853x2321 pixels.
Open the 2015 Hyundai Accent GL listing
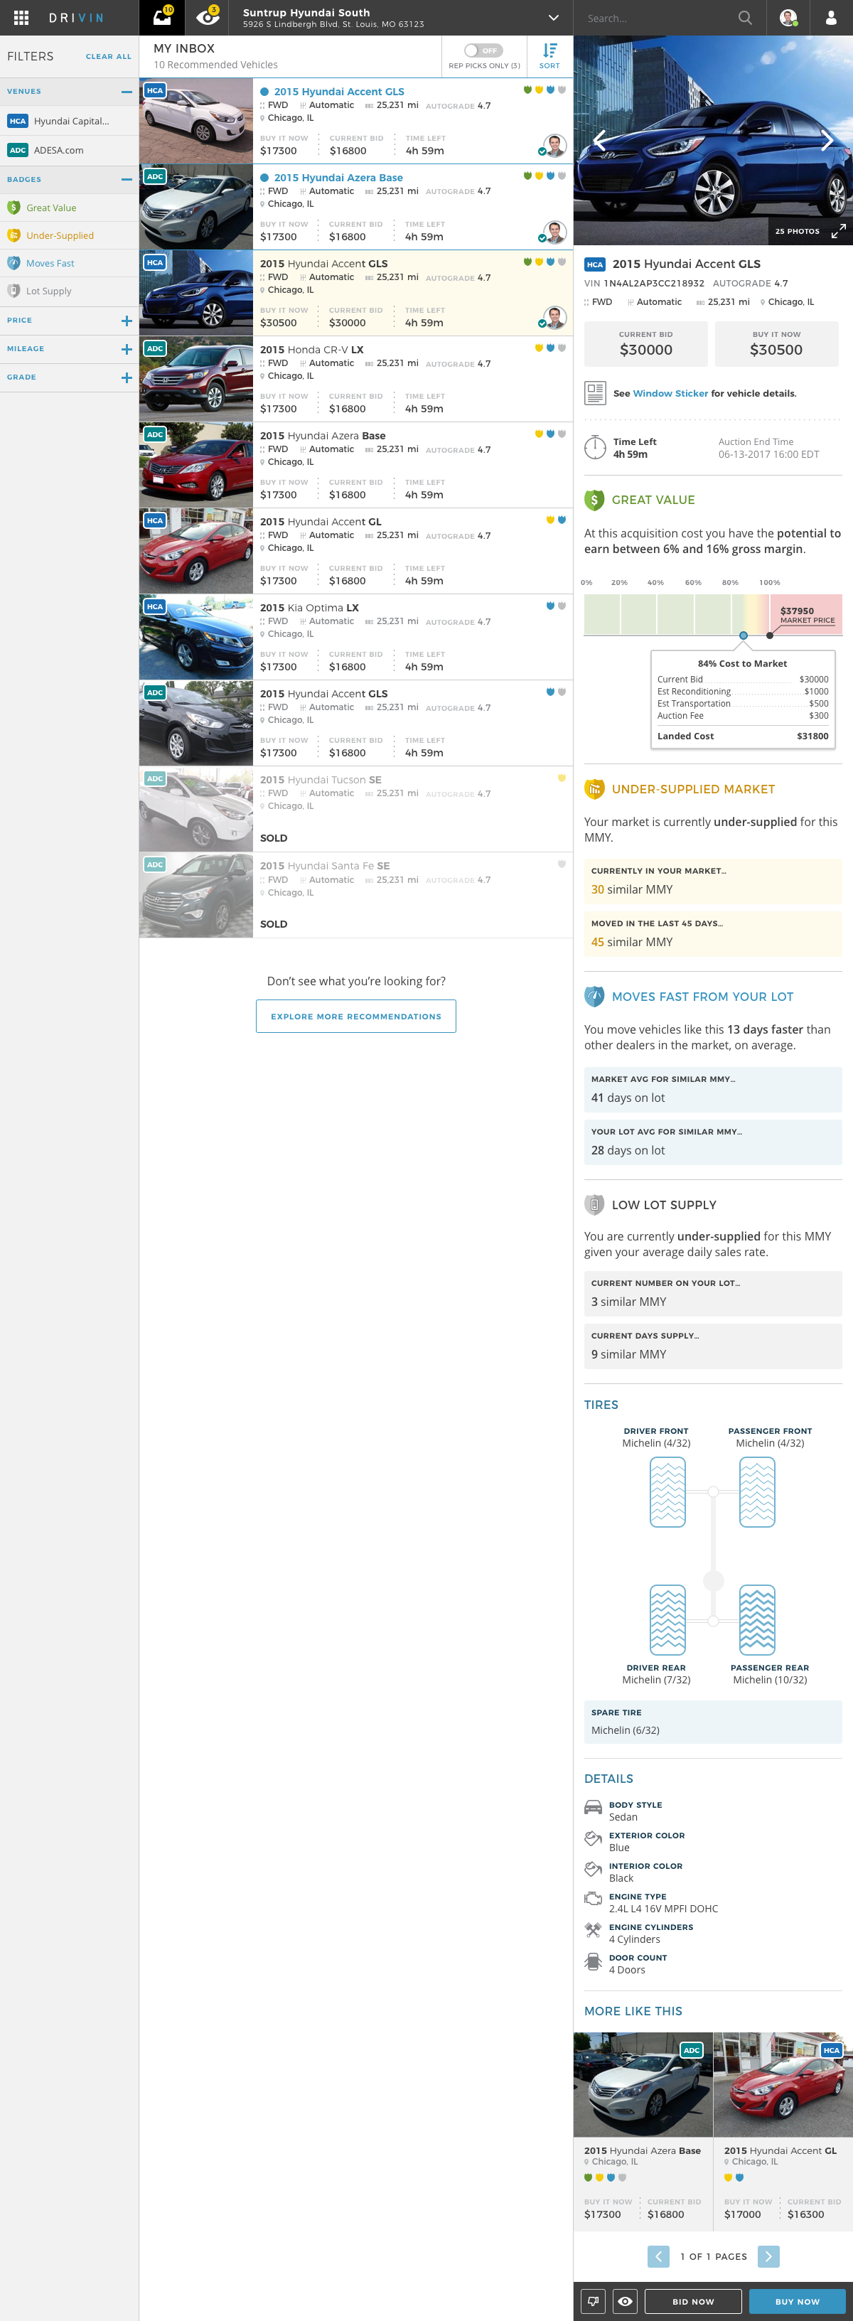click(356, 552)
